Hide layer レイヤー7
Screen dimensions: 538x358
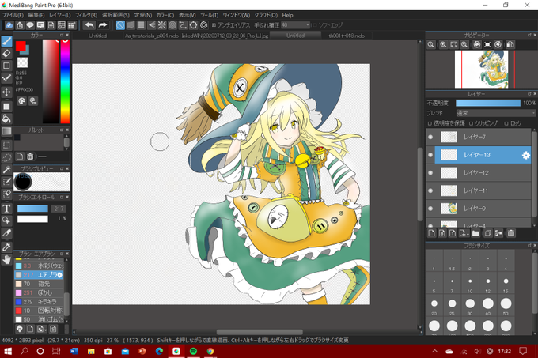tap(430, 137)
